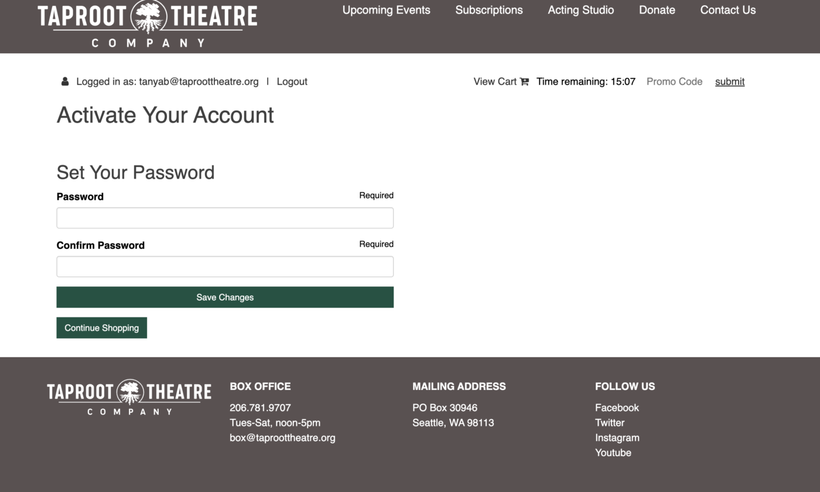Click the Logout link

(x=292, y=81)
